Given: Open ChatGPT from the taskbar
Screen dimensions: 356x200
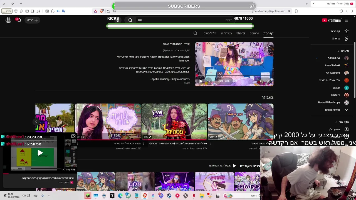Looking at the screenshot, I should pyautogui.click(x=186, y=196).
